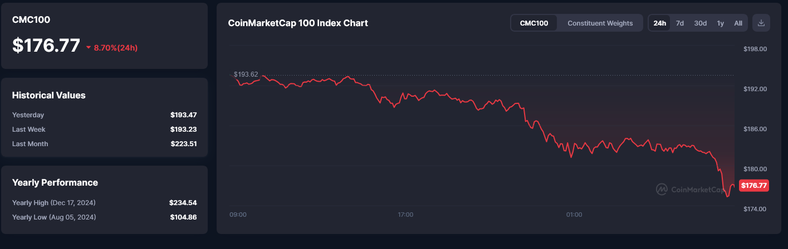The image size is (788, 249).
Task: Show the 1y chart range
Action: tap(721, 23)
